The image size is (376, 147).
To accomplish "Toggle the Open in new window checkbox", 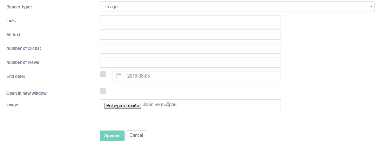I will [103, 91].
